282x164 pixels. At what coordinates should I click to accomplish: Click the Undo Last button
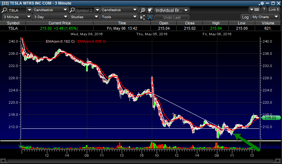click(x=172, y=17)
